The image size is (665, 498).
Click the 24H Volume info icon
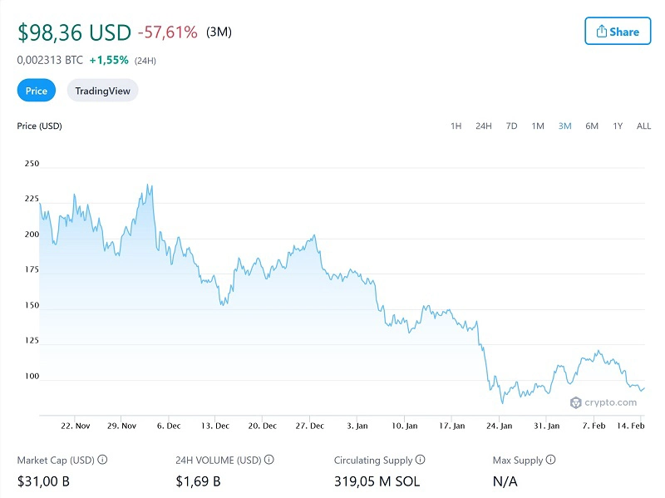[269, 460]
